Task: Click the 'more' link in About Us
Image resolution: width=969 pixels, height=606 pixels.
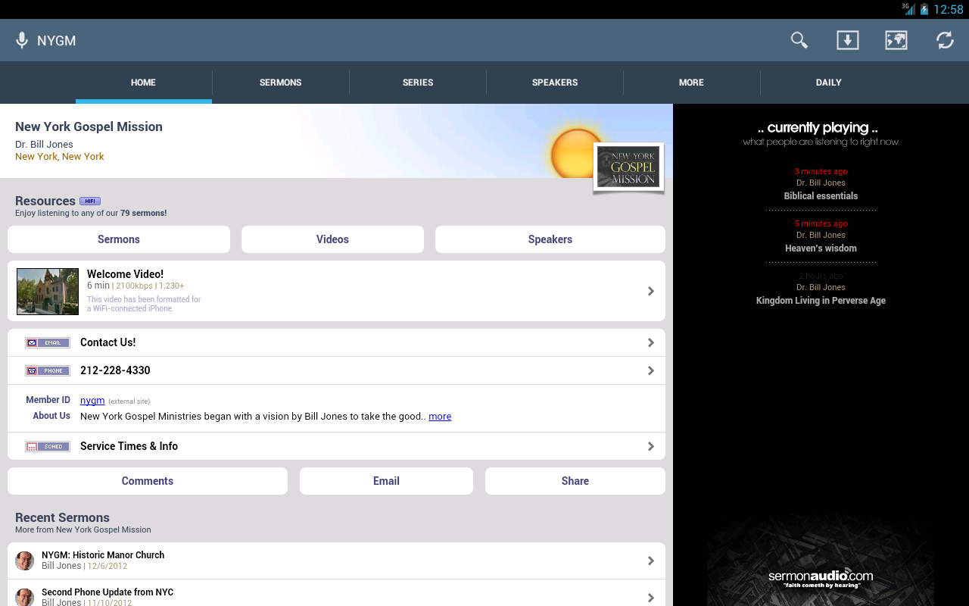Action: coord(440,416)
